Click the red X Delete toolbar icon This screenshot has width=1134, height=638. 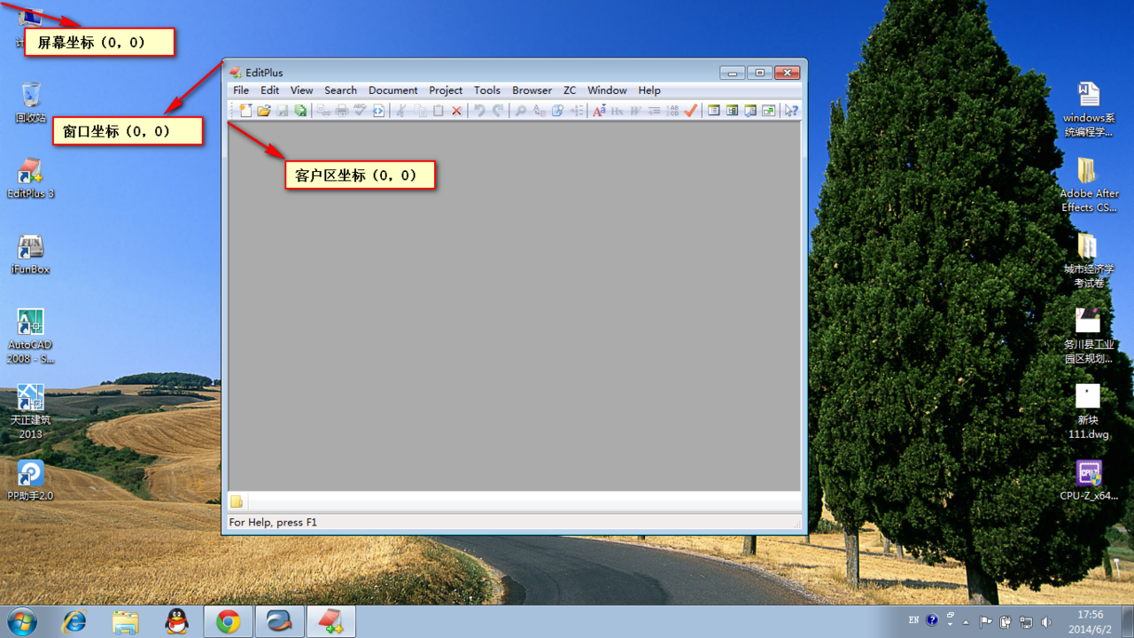pos(456,111)
